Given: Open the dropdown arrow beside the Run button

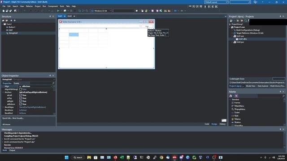Looking at the screenshot, I should coord(61,11).
